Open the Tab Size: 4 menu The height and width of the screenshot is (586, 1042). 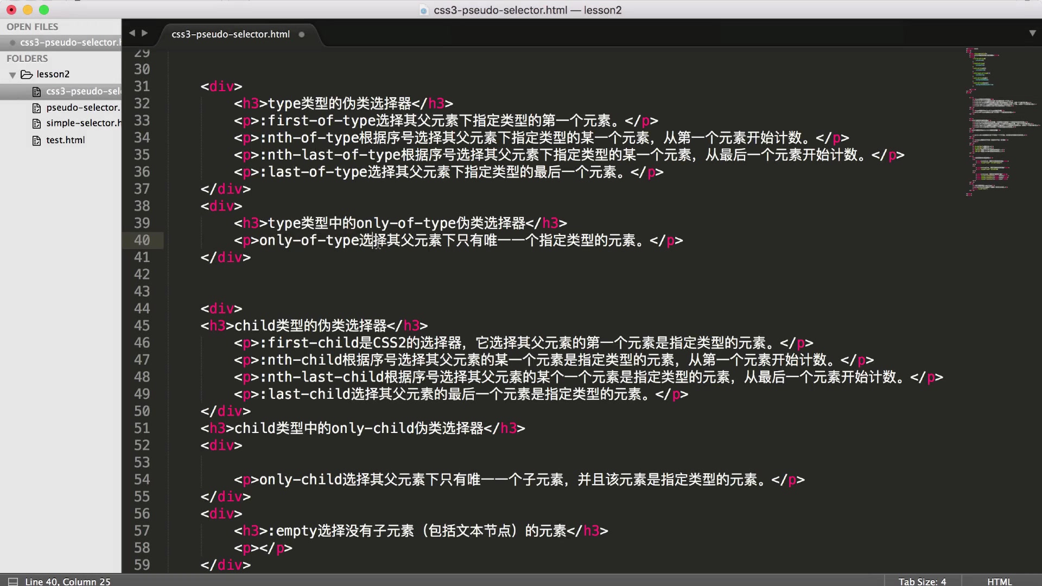(x=922, y=581)
